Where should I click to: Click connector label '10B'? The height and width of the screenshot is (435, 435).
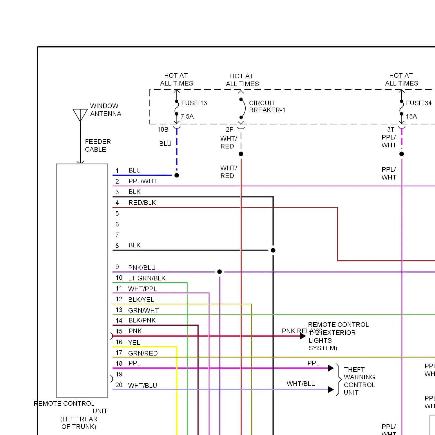[163, 129]
